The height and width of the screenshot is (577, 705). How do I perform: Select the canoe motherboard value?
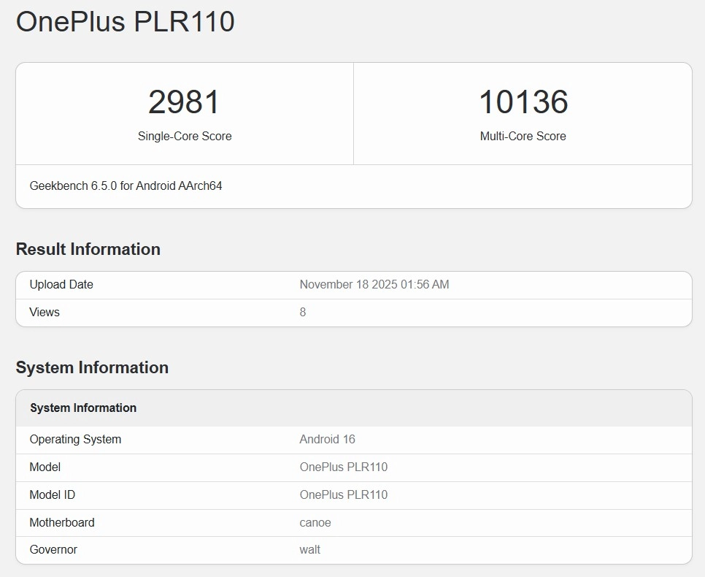pyautogui.click(x=315, y=523)
